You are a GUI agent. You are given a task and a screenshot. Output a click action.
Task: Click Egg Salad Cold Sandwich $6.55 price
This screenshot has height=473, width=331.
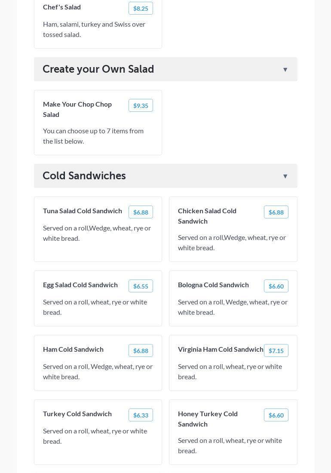141,286
